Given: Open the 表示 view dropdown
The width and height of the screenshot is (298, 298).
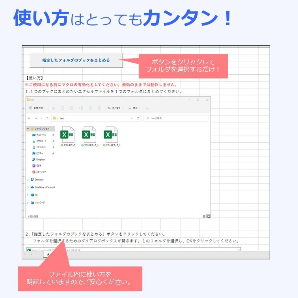Looking at the screenshot, I should pyautogui.click(x=134, y=108).
